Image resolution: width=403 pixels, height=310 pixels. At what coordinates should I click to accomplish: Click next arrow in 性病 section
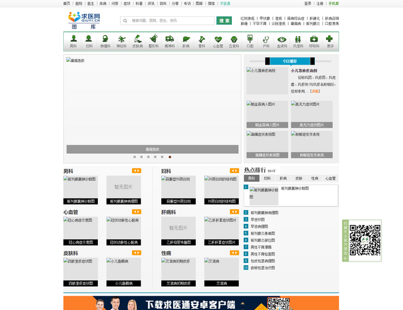[x=236, y=253]
